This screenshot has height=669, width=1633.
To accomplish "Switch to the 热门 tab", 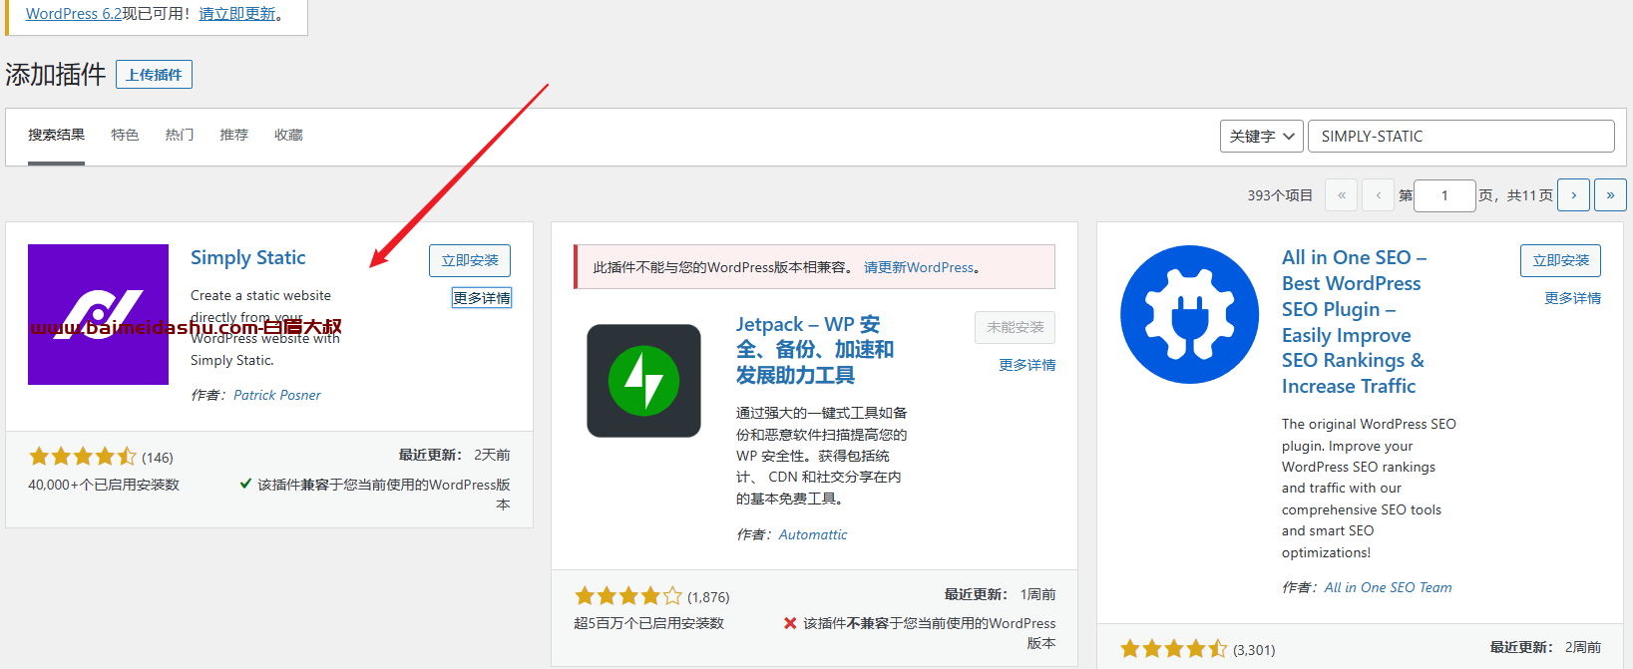I will [x=180, y=136].
